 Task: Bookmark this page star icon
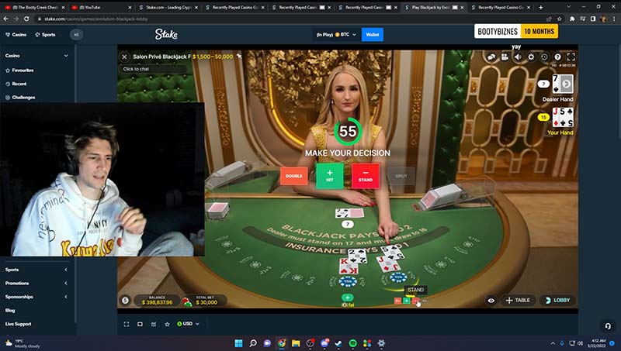click(x=559, y=19)
